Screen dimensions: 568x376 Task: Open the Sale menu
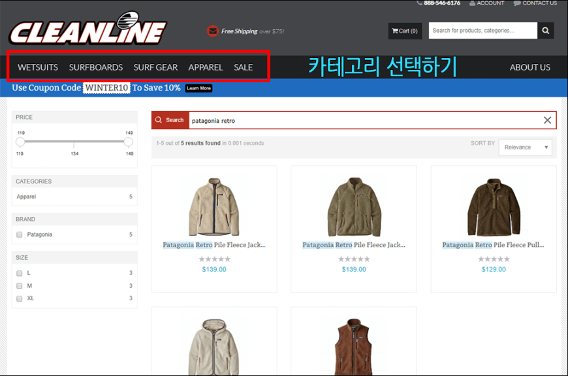[243, 67]
